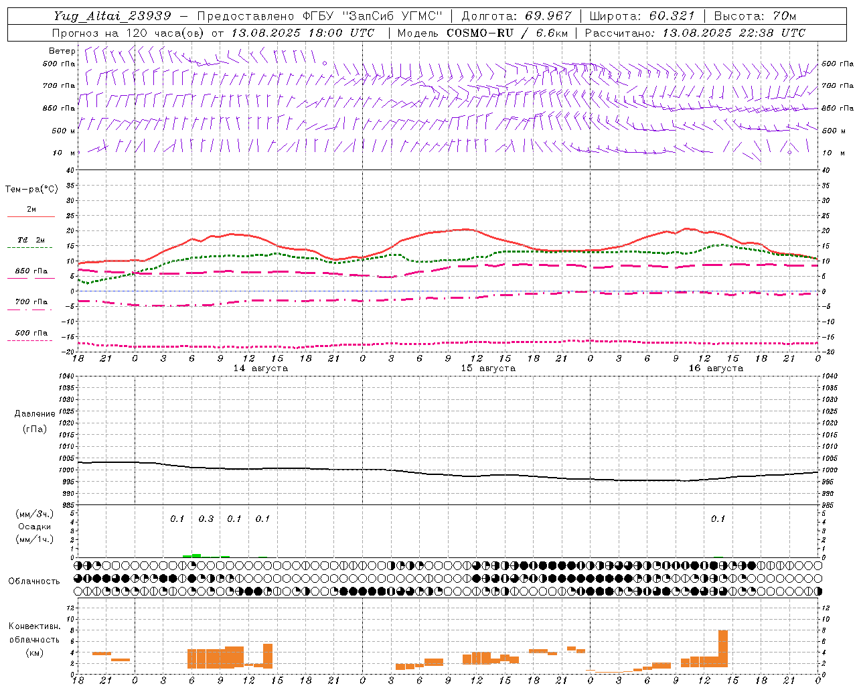Select the Td 2м dew point legend entry
Viewport: 857px width, 686px height.
tap(31, 240)
